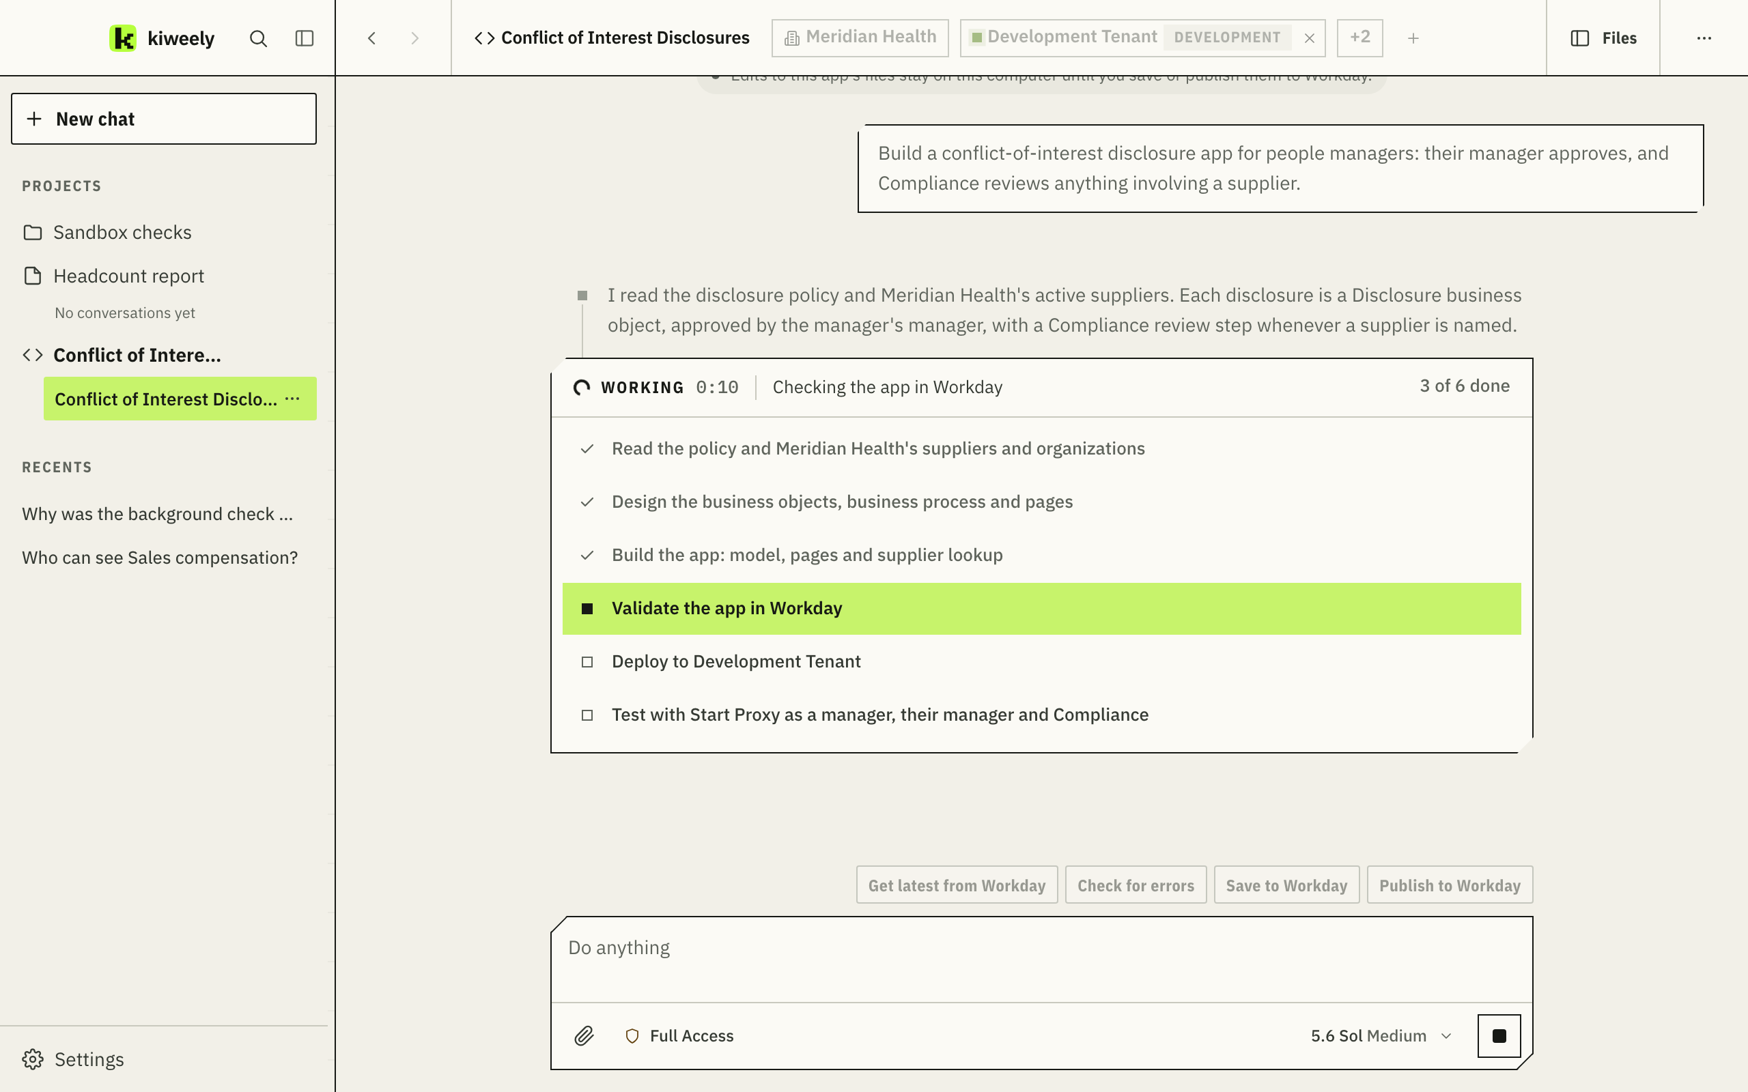Click the 'Validate the app in Workday' step

(x=1041, y=609)
